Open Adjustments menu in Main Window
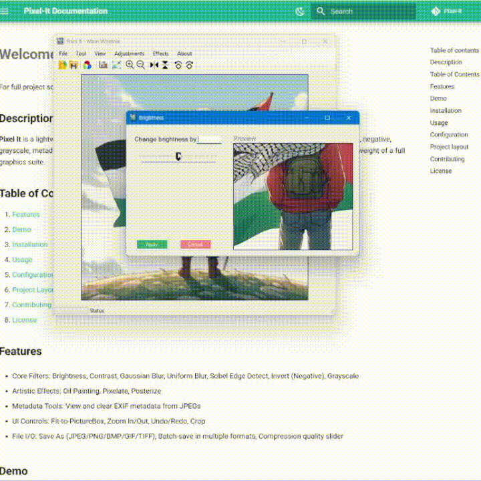Screen dimensions: 481x481 [129, 53]
